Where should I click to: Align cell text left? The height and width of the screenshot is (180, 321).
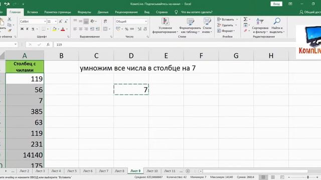tap(75, 29)
